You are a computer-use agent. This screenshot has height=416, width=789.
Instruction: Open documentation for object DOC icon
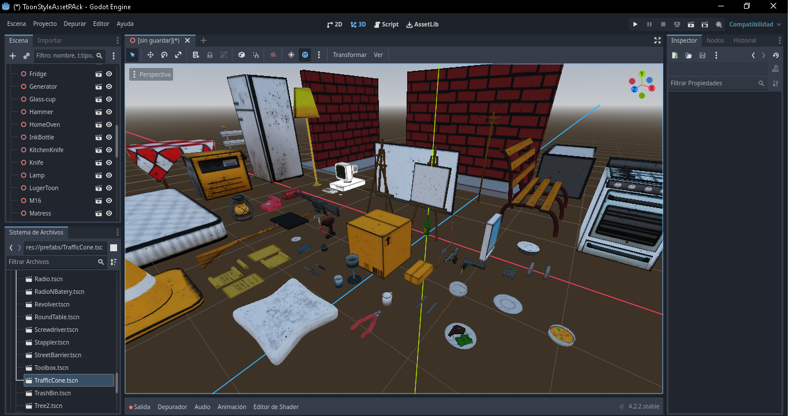point(776,69)
